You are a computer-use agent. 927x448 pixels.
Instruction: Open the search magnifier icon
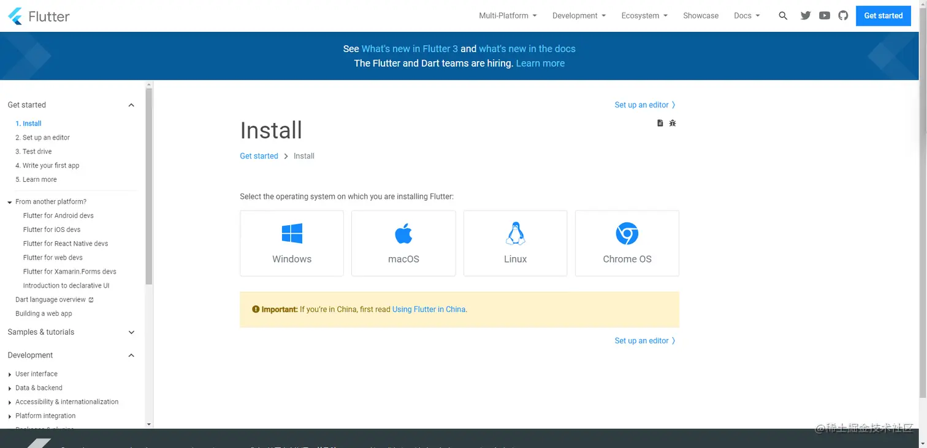coord(783,16)
